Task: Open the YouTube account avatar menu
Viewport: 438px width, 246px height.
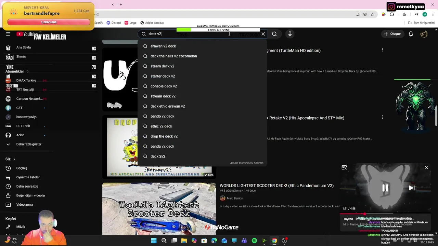Action: (424, 34)
